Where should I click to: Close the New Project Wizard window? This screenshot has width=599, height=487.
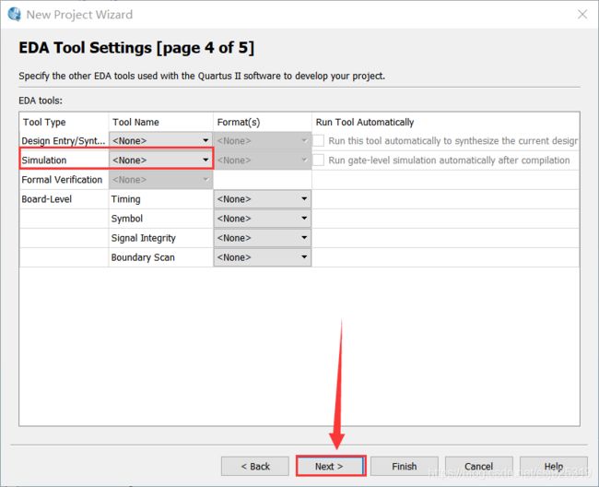[582, 15]
